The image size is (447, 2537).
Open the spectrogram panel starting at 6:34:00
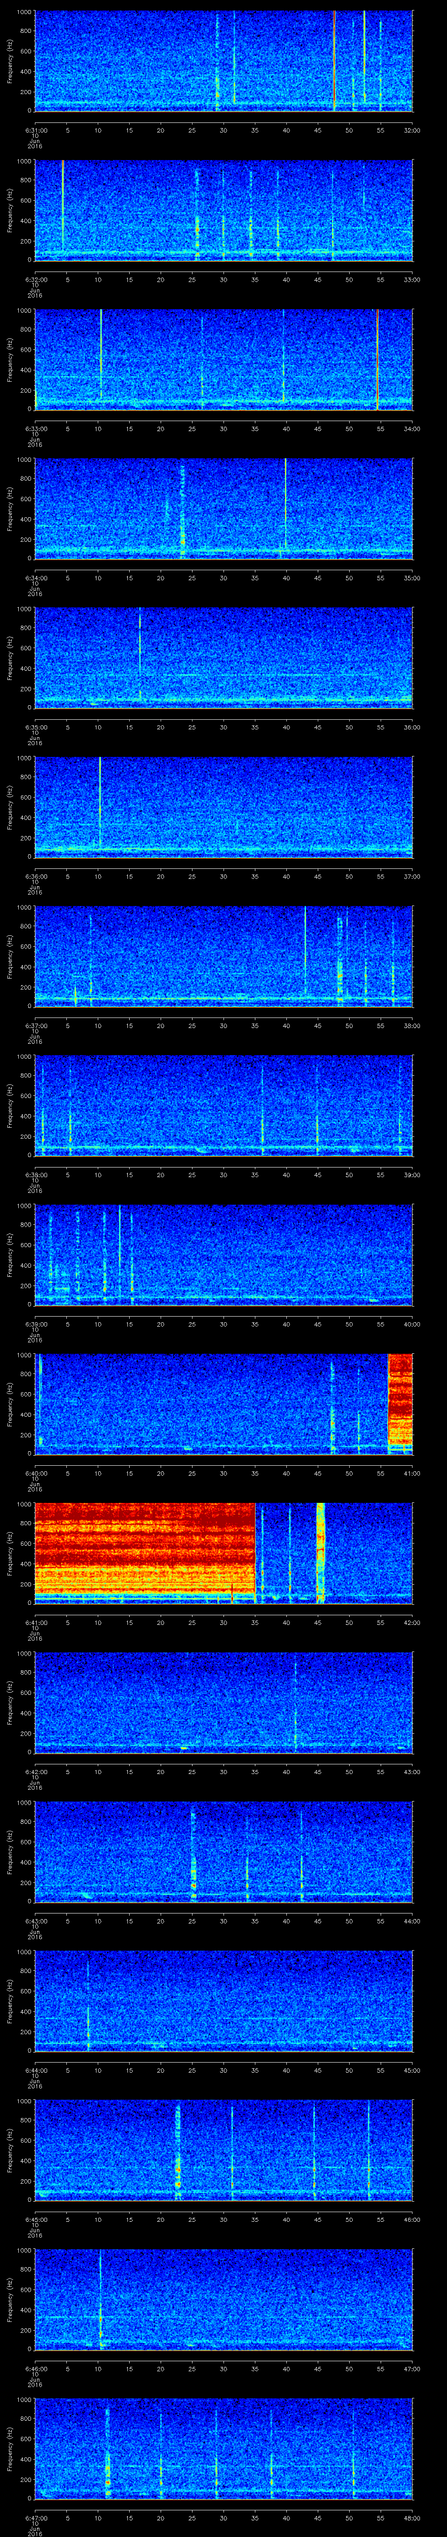[223, 508]
